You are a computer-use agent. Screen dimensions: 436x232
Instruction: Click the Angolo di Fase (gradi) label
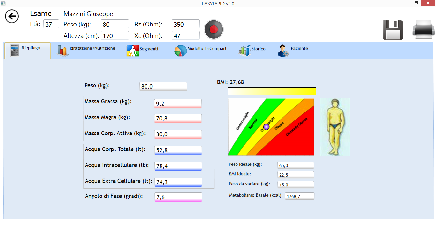point(114,196)
